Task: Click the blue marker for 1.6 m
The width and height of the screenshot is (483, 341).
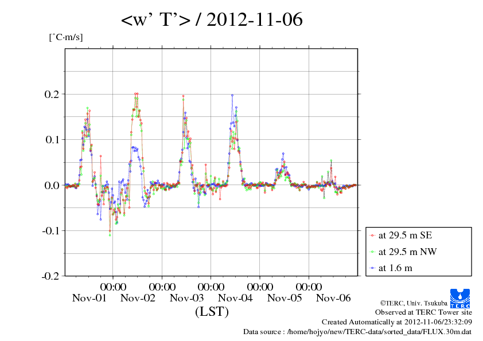Action: pos(372,268)
